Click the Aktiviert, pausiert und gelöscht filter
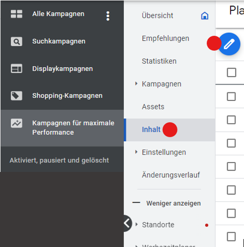The height and width of the screenshot is (247, 244). coord(59,161)
